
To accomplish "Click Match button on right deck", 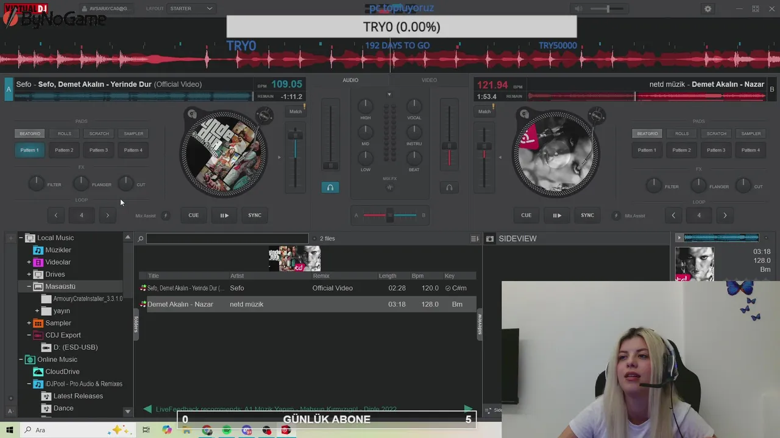I will [x=484, y=111].
